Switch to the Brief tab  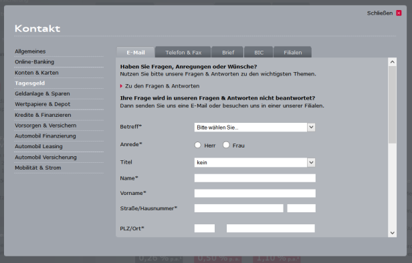pyautogui.click(x=228, y=52)
